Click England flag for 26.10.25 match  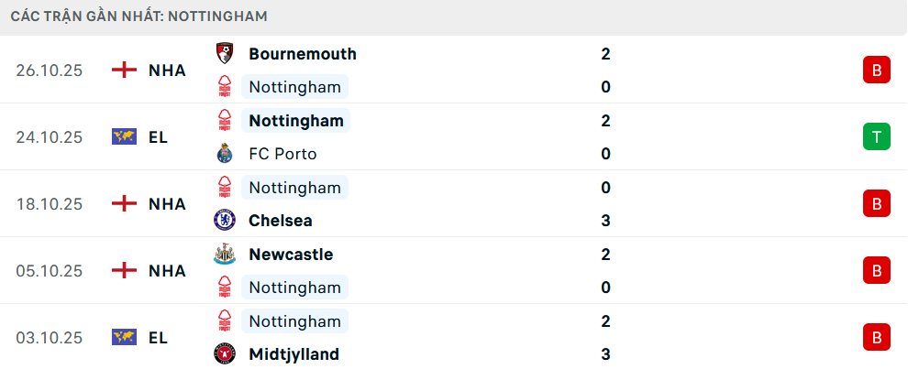124,71
